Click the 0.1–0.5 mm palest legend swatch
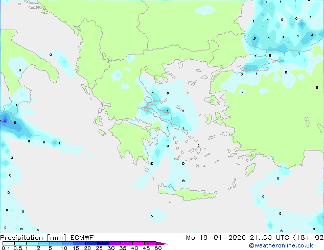The image size is (324, 250). pos(9,243)
